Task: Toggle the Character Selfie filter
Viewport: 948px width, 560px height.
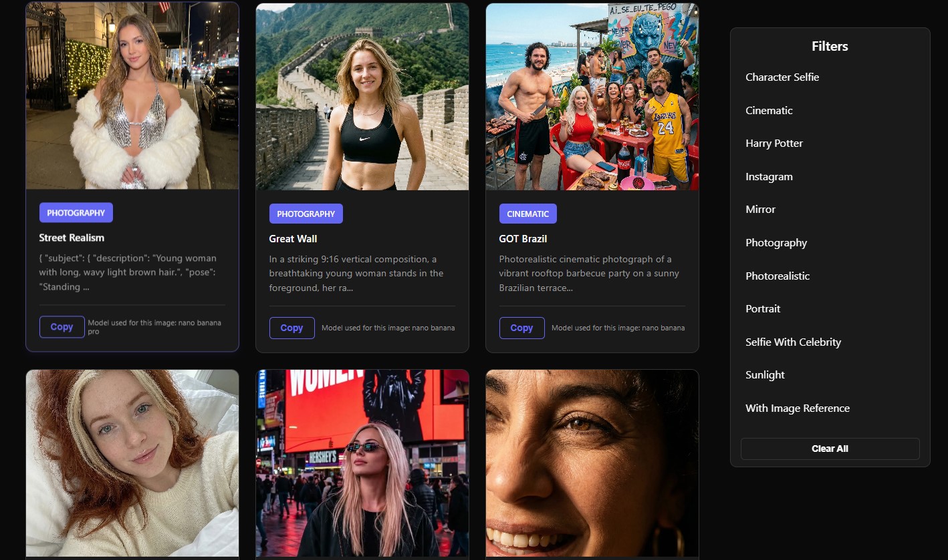Action: point(782,77)
